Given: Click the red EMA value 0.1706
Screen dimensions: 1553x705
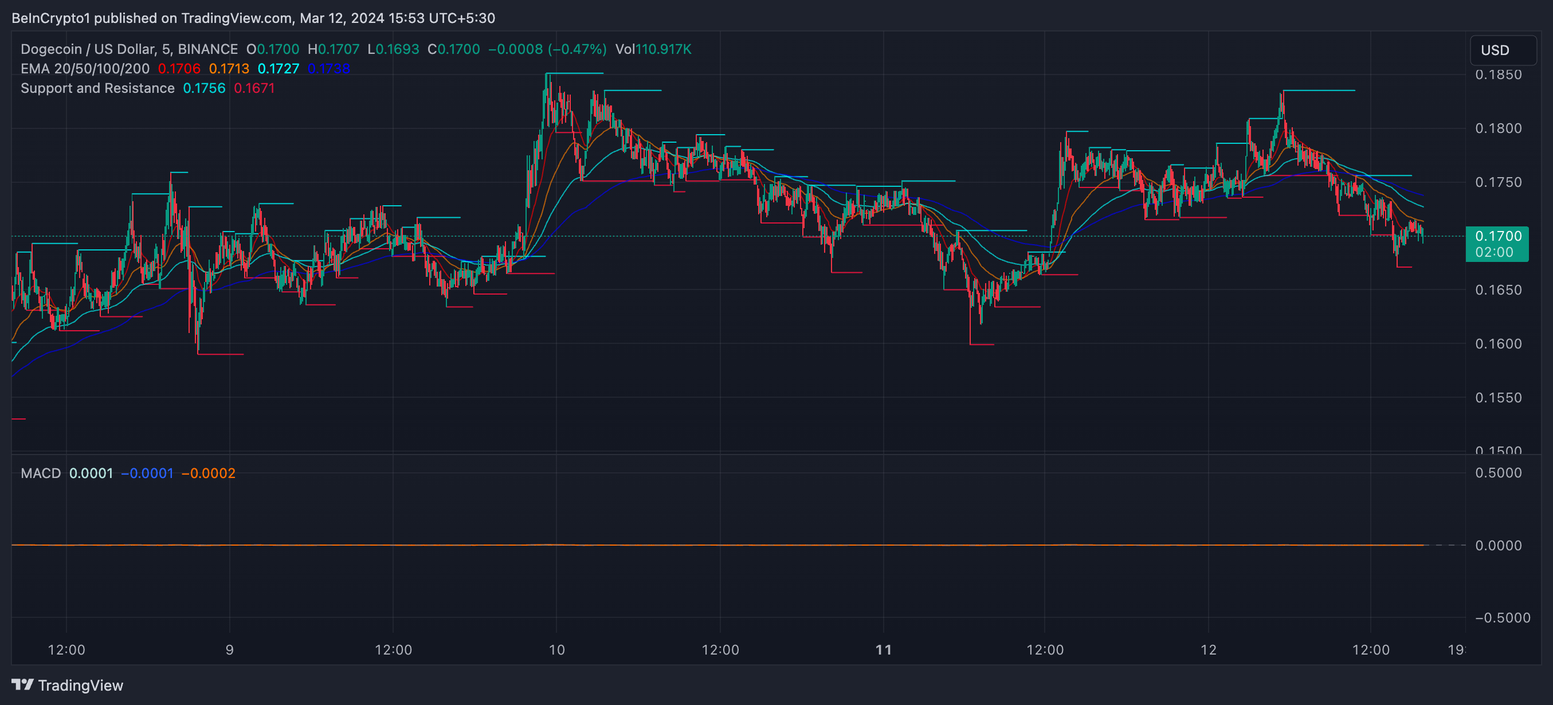Looking at the screenshot, I should 178,69.
